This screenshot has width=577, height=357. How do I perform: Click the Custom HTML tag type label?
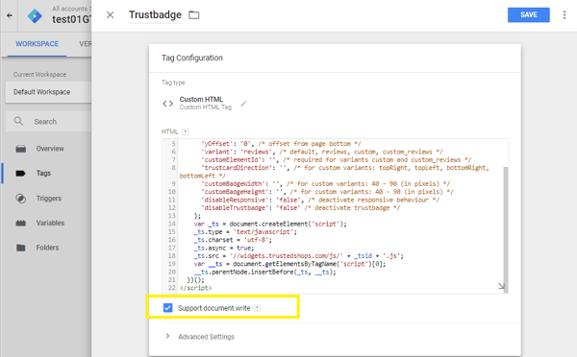pos(201,99)
